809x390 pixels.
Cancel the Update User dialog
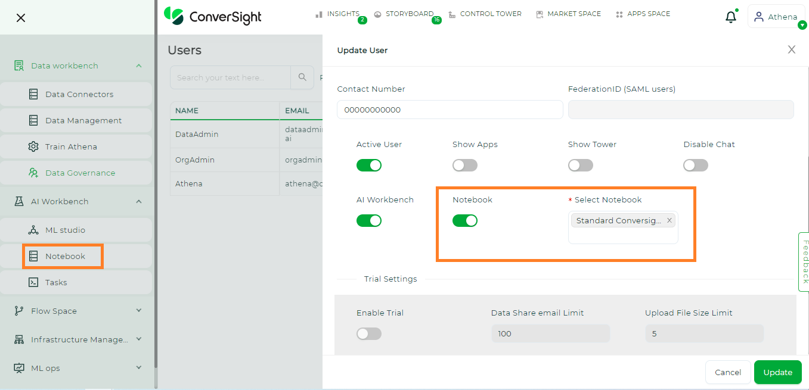coord(727,372)
